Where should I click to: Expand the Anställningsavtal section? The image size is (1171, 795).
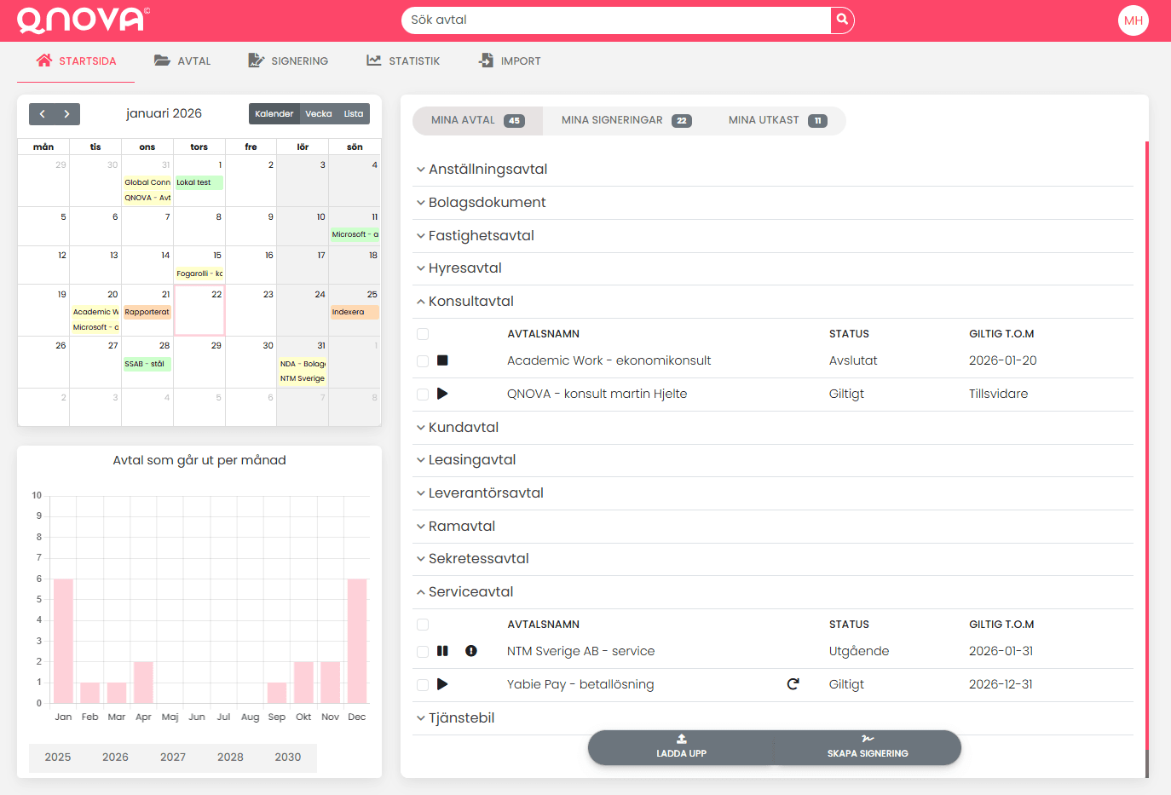[x=773, y=170]
